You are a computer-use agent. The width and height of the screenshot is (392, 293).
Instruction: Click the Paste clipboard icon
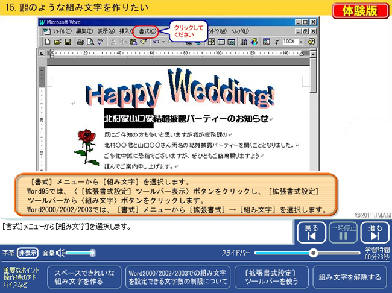(x=133, y=42)
